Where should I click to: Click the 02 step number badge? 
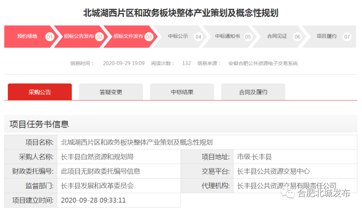click(x=99, y=37)
